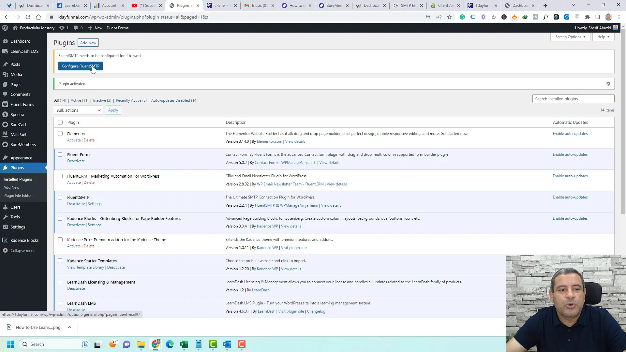This screenshot has width=626, height=352.
Task: Enable auto-updates for Fluent Forms
Action: 570,154
